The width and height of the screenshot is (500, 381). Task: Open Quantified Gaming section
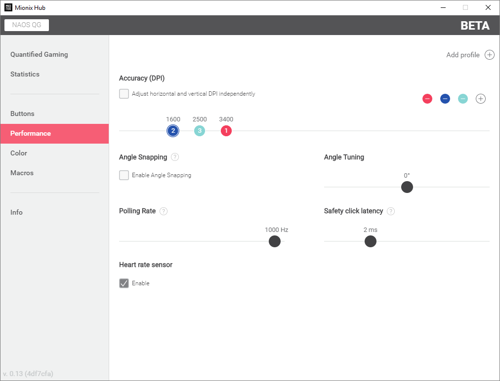39,54
